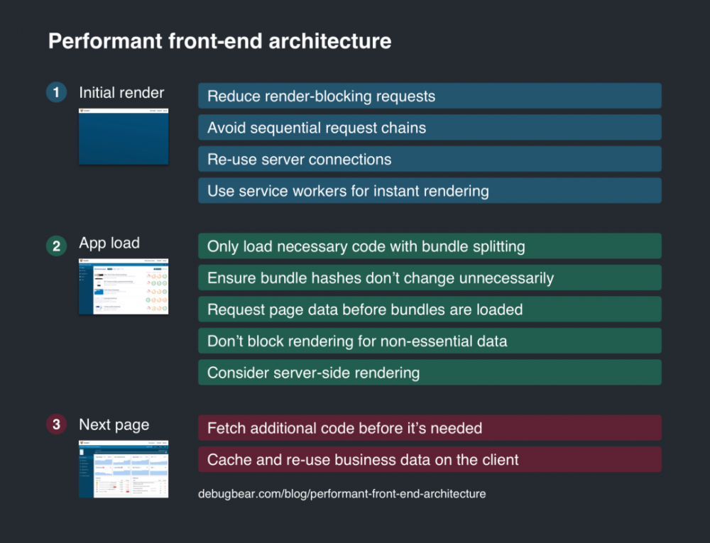Select the Next page heading
Image resolution: width=710 pixels, height=543 pixels.
(114, 425)
